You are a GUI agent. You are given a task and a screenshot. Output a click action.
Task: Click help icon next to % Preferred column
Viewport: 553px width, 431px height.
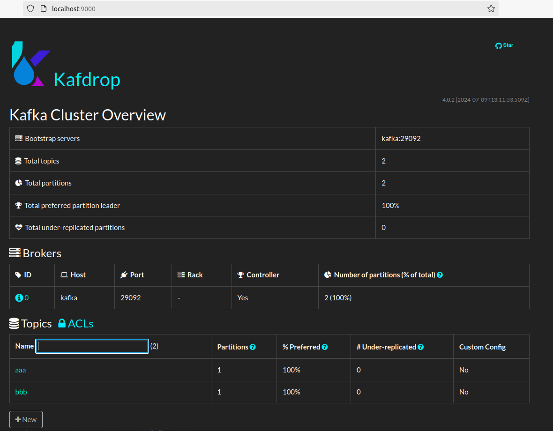(325, 347)
